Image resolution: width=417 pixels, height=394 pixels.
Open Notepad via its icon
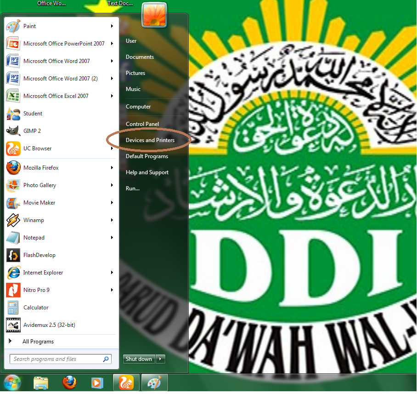[13, 238]
